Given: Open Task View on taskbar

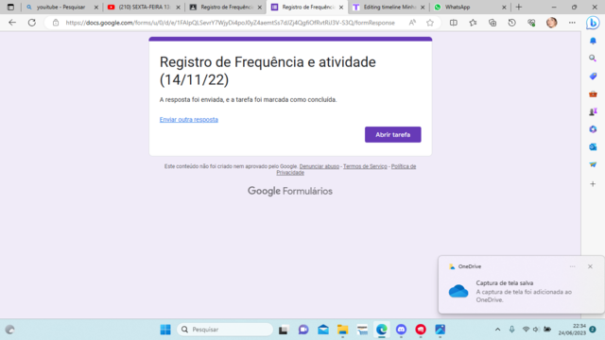Looking at the screenshot, I should [284, 330].
